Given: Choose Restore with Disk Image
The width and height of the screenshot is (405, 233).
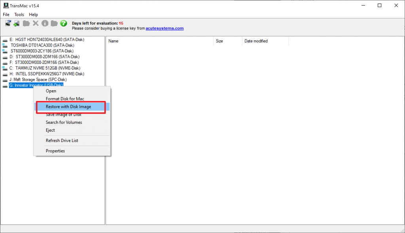Looking at the screenshot, I should pyautogui.click(x=72, y=106).
